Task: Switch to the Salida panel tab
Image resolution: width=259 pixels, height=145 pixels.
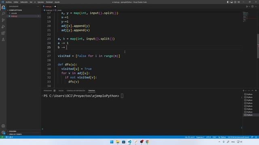Action: click(61, 91)
